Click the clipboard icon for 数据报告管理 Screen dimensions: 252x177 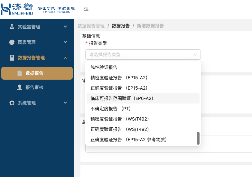[12, 58]
